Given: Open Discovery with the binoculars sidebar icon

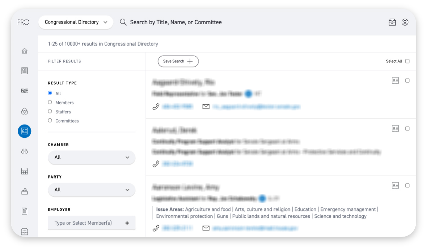Looking at the screenshot, I should [24, 151].
